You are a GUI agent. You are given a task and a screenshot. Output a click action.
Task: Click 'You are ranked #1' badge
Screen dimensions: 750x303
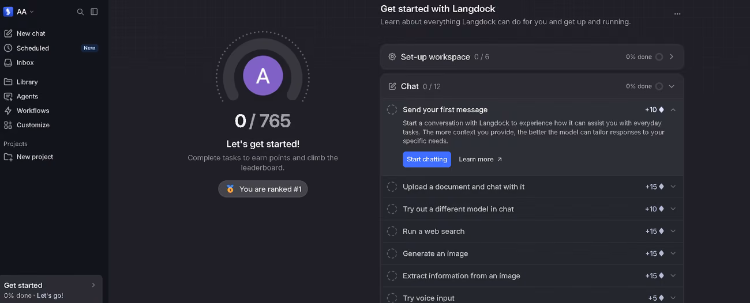[x=263, y=189]
